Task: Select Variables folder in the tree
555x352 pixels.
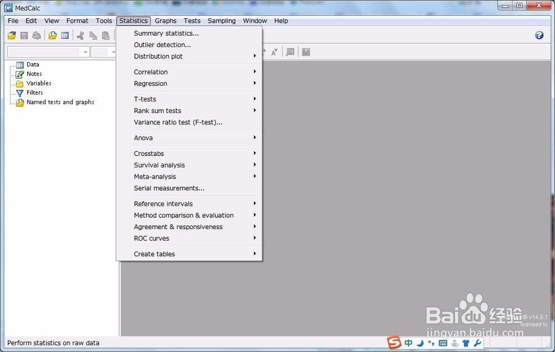Action: [39, 83]
